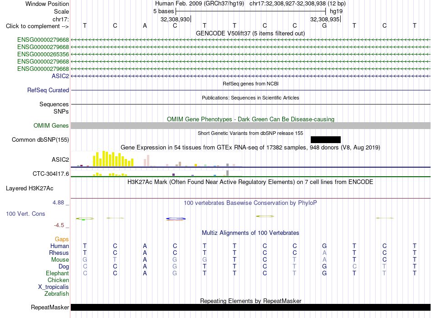Click 'Multiz Alignments of 100 Vertebrates' title
431x318 pixels.
pyautogui.click(x=250, y=233)
